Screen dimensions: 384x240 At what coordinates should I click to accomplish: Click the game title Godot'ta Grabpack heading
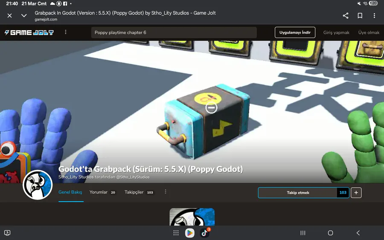151,169
